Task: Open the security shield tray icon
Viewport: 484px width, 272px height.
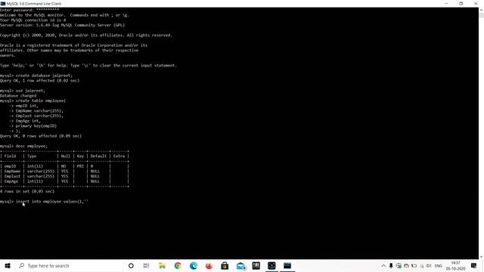Action: click(399, 265)
